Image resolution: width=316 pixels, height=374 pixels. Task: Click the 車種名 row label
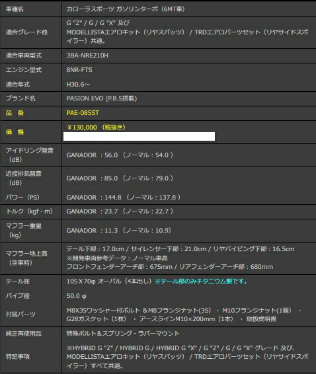[x=15, y=9]
